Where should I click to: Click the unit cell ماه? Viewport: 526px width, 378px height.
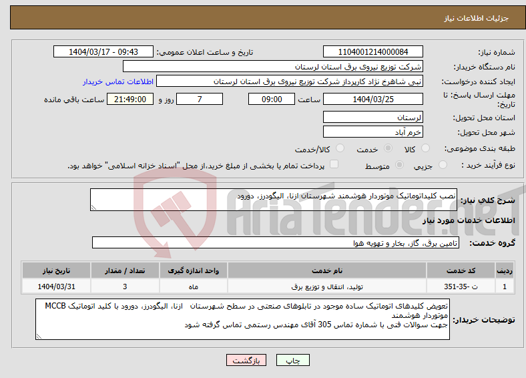[x=194, y=287]
